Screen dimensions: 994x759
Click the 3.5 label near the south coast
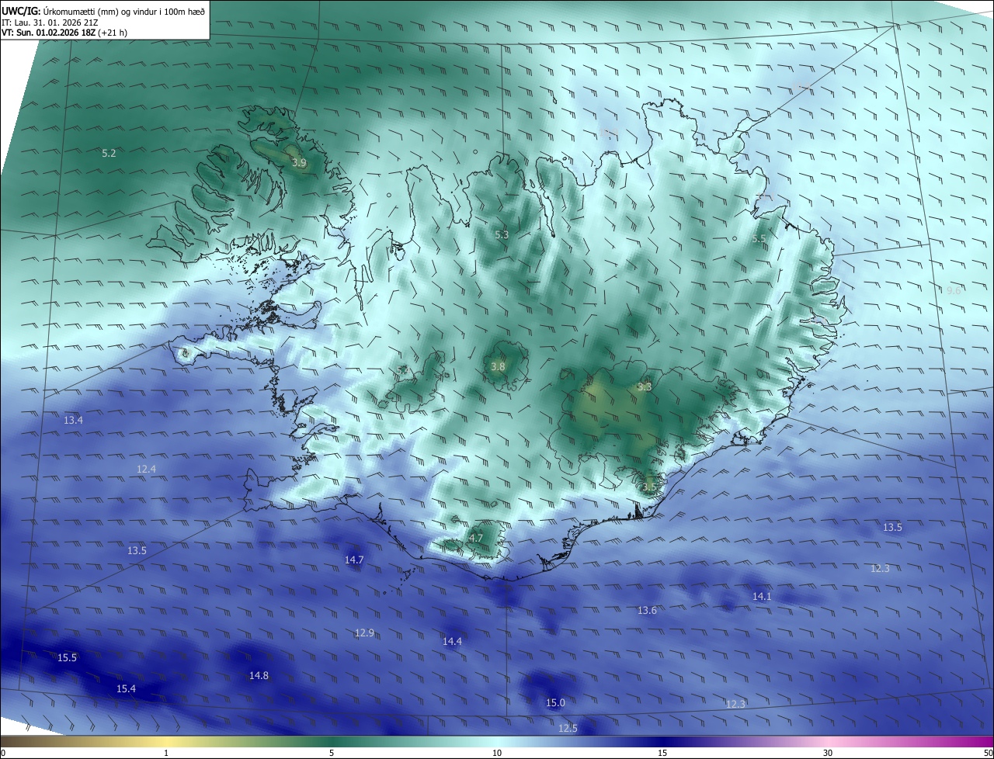coord(649,487)
